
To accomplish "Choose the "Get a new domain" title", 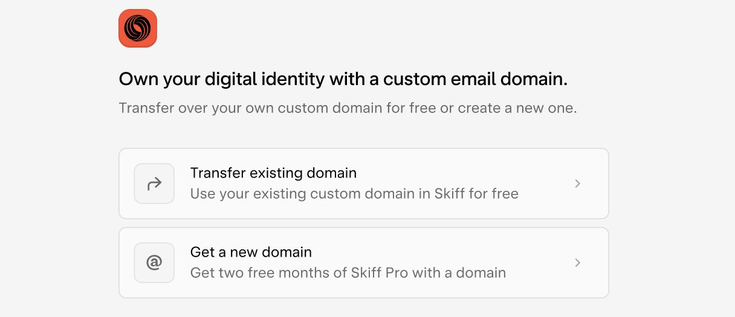I will point(251,252).
